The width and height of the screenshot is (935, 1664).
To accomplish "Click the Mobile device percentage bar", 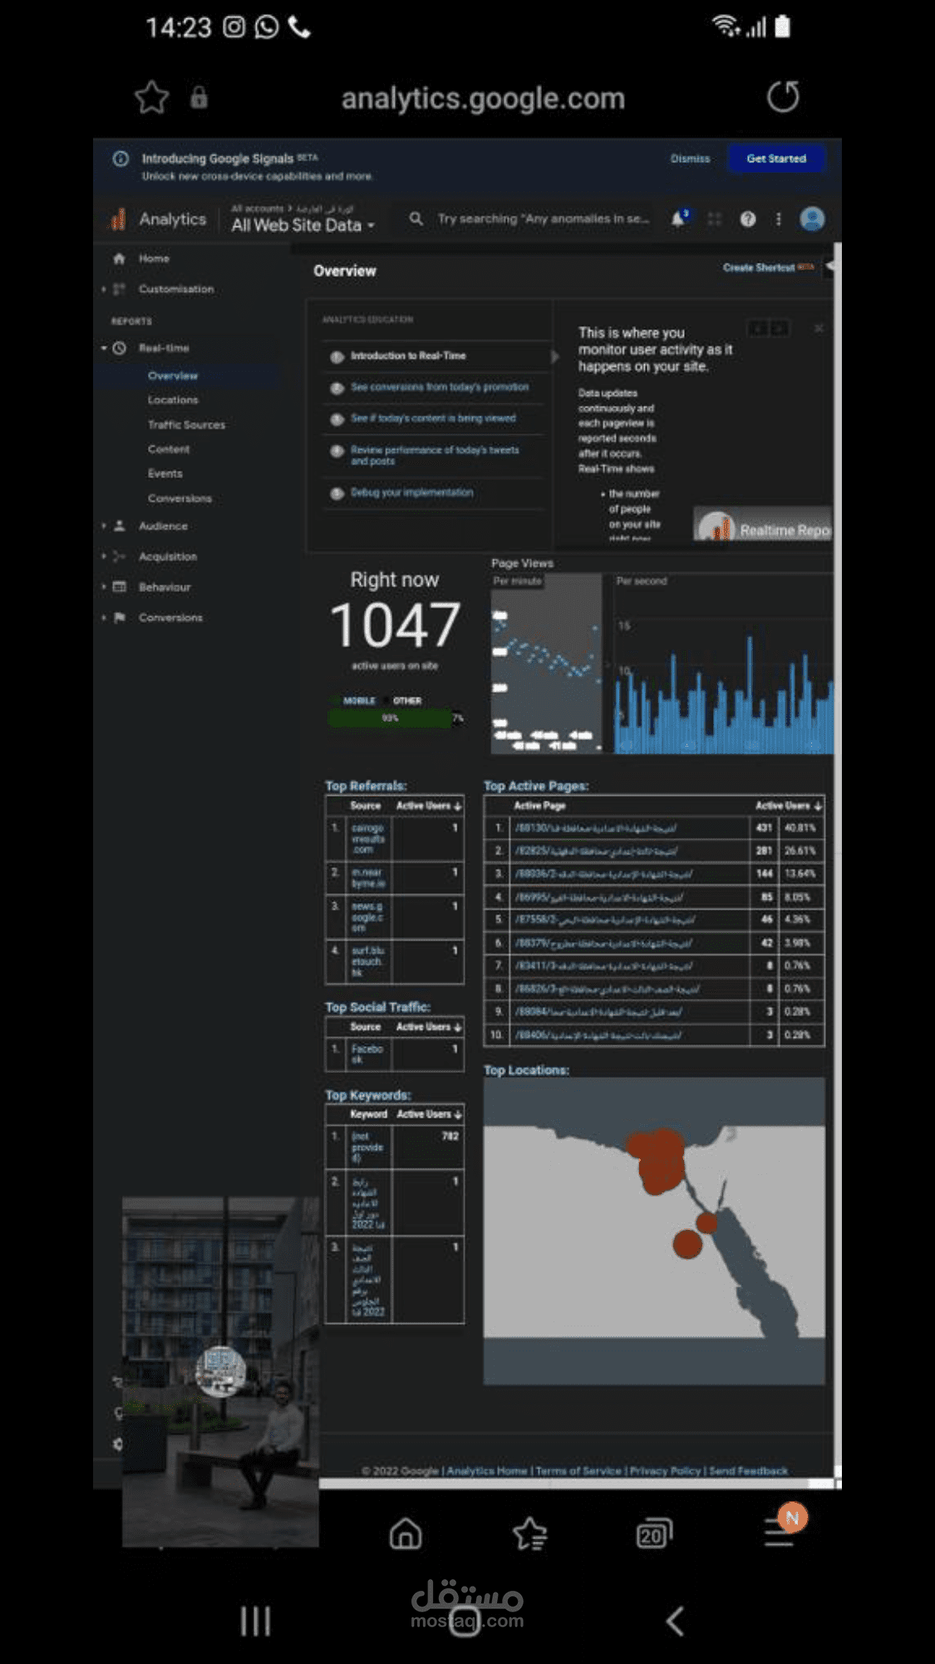I will pos(389,718).
